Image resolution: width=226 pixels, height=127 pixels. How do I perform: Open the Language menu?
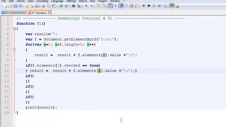click(x=57, y=1)
